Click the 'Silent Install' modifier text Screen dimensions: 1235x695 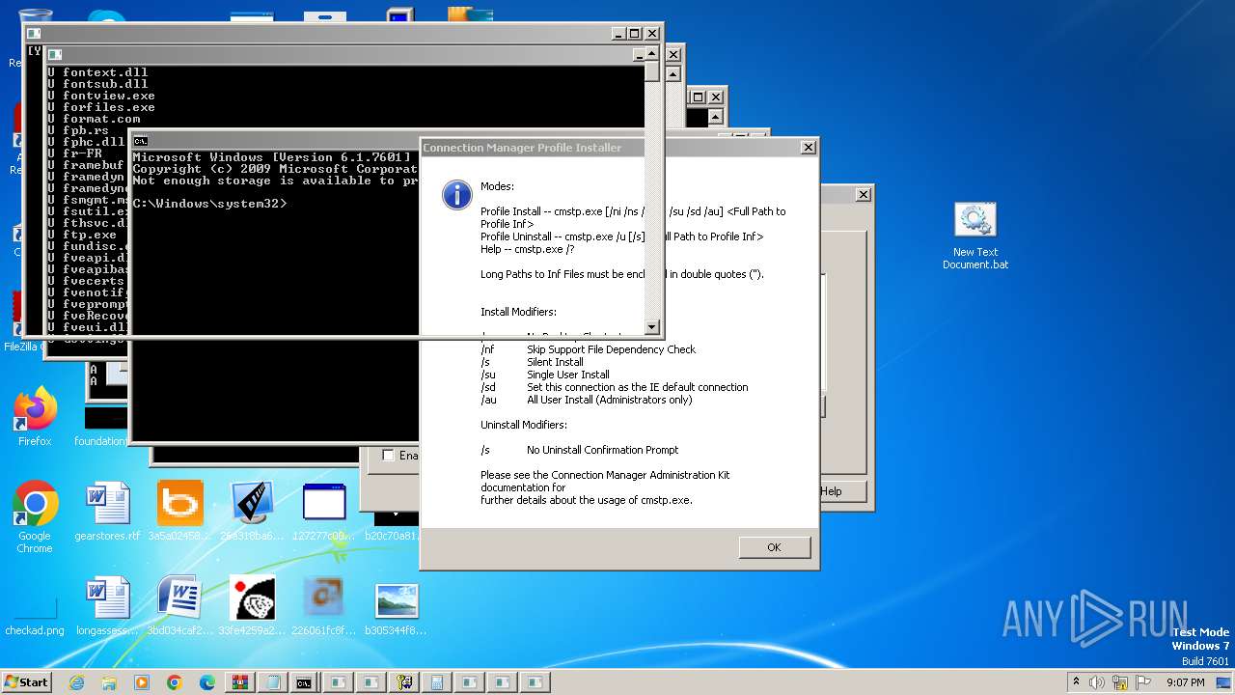coord(555,362)
